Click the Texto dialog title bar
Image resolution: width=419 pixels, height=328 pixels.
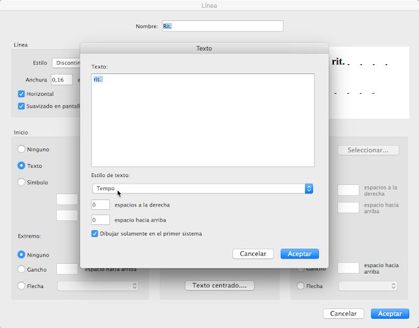point(204,48)
